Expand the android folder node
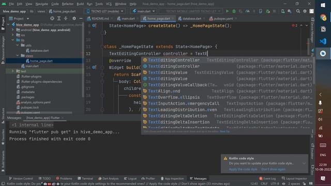 pos(13,30)
